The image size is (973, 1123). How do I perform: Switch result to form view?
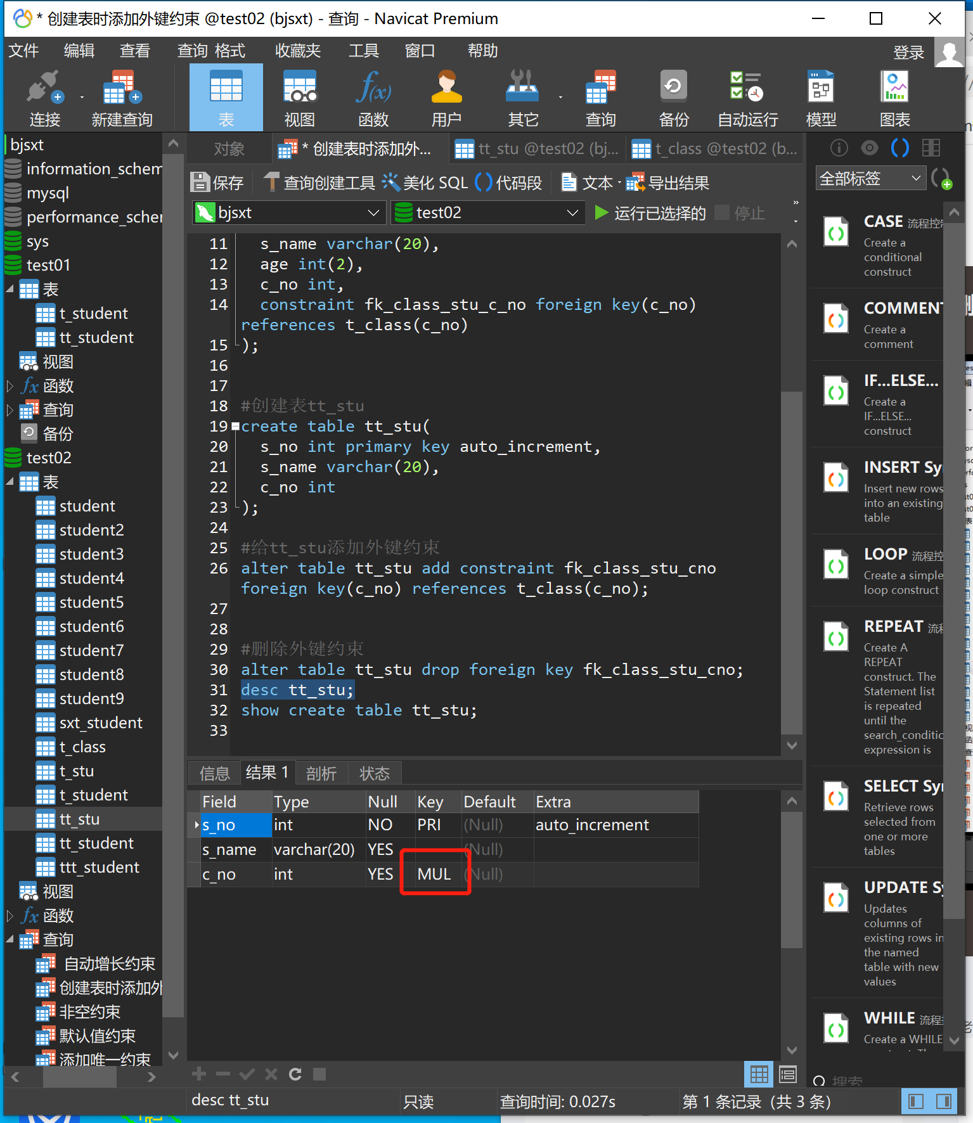click(788, 1074)
